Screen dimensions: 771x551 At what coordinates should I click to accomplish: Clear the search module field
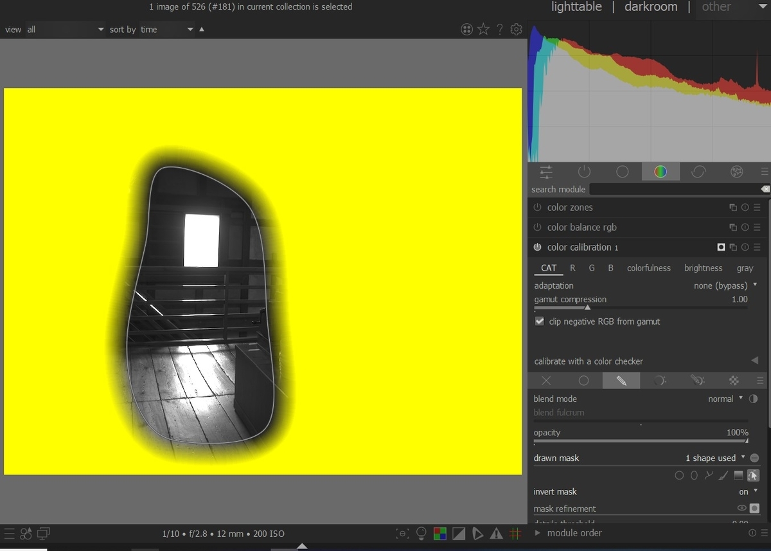point(765,189)
